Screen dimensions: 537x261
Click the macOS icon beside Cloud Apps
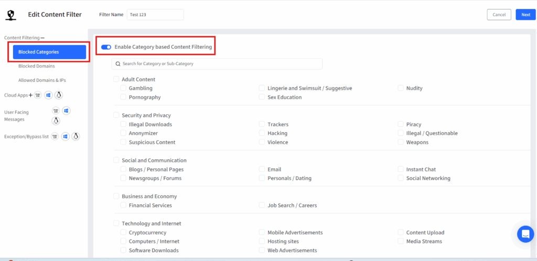[38, 95]
